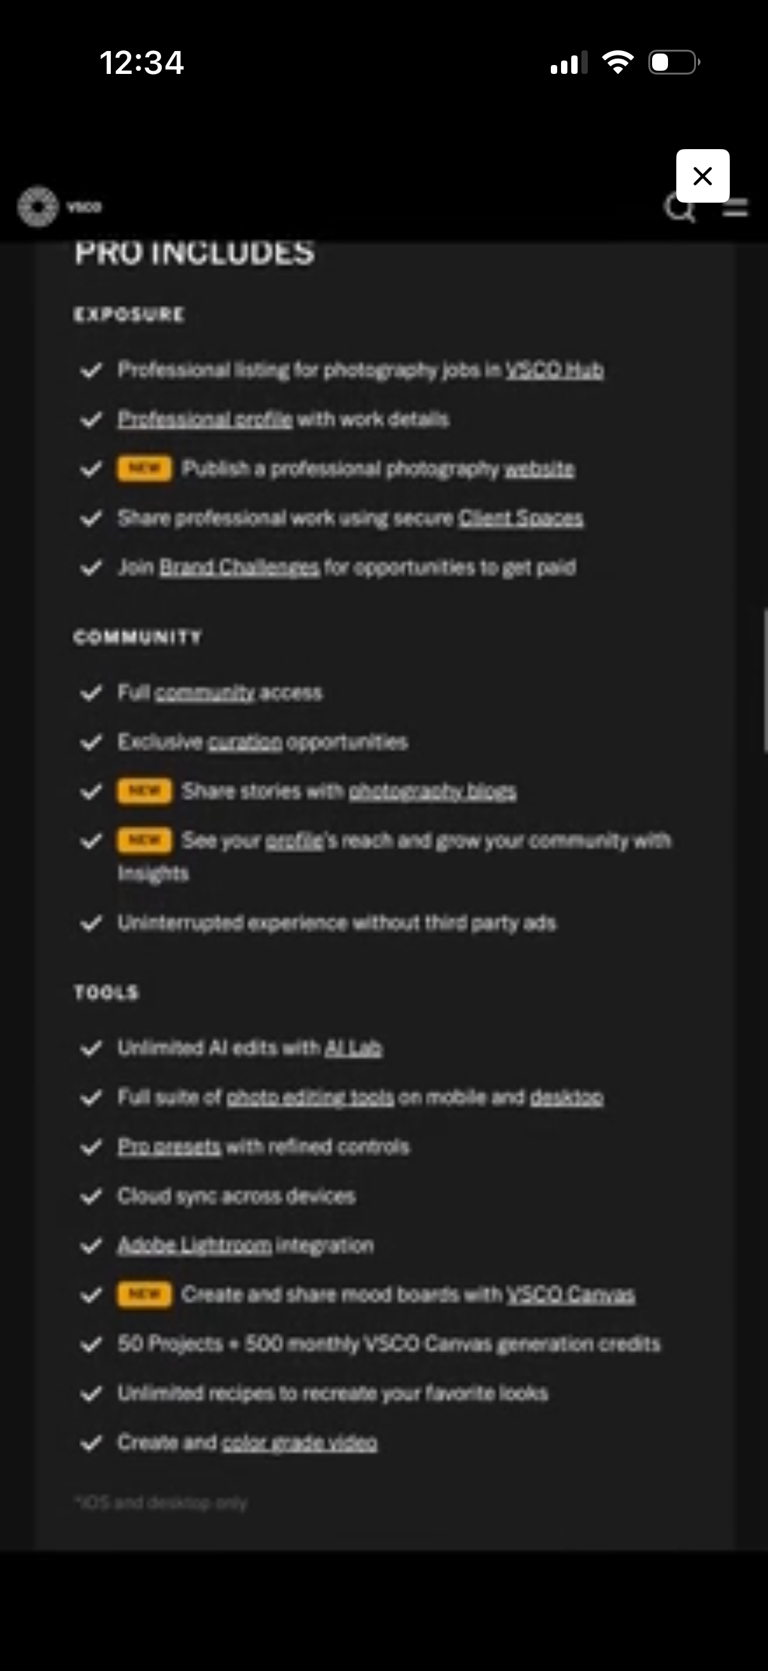Open the photography blogs link
Image resolution: width=768 pixels, height=1671 pixels.
432,792
